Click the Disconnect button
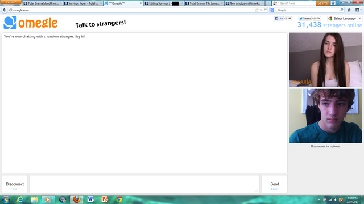Viewport: 364px width, 204px height. pyautogui.click(x=15, y=184)
